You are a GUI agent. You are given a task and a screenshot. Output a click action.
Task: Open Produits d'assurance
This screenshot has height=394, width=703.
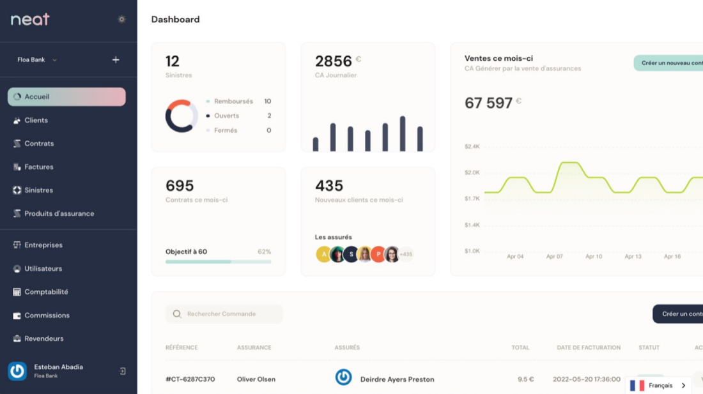(x=59, y=213)
